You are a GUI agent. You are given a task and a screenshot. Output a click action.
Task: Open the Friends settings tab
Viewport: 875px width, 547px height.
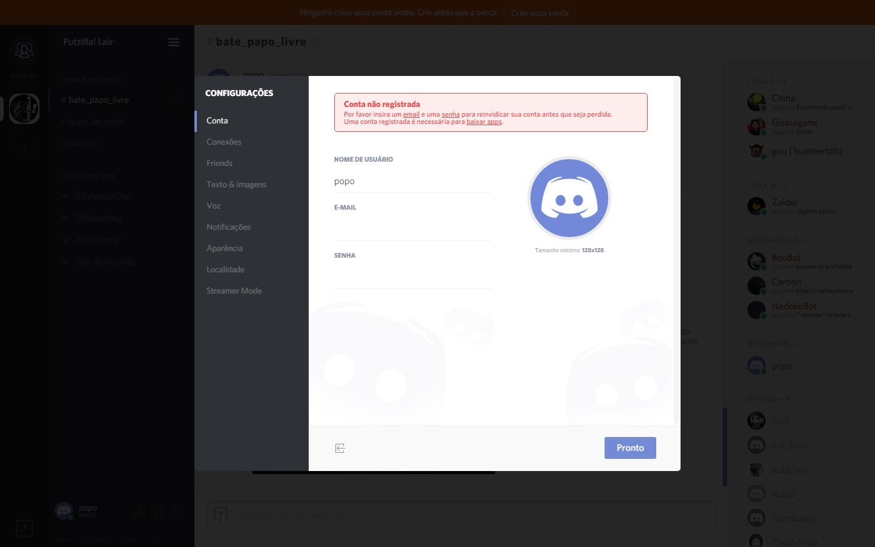pyautogui.click(x=252, y=163)
